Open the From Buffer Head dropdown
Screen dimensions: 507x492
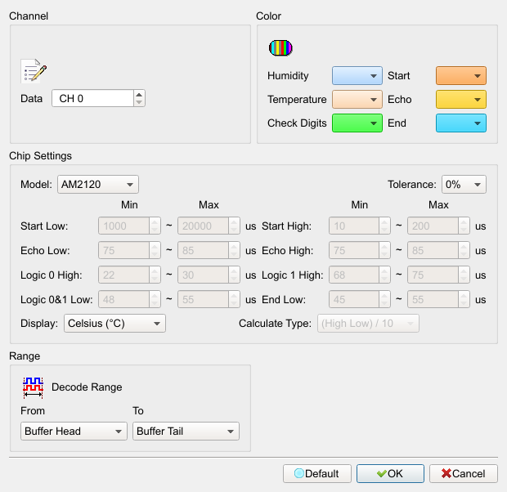74,431
